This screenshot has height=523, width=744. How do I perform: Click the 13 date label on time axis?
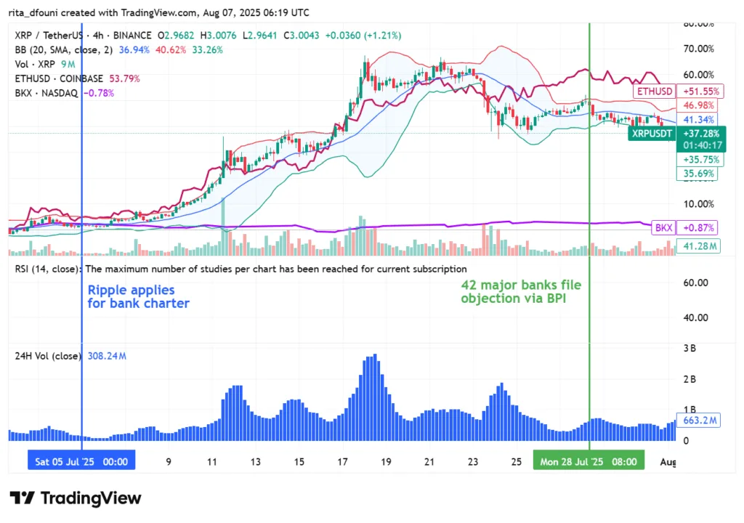255,462
